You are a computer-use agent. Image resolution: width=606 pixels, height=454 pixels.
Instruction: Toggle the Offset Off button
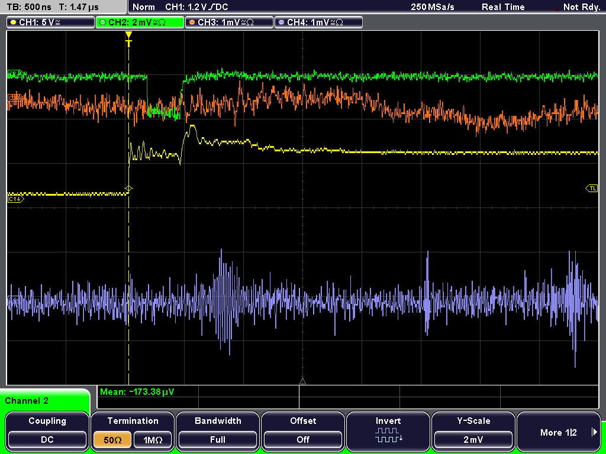pos(303,430)
